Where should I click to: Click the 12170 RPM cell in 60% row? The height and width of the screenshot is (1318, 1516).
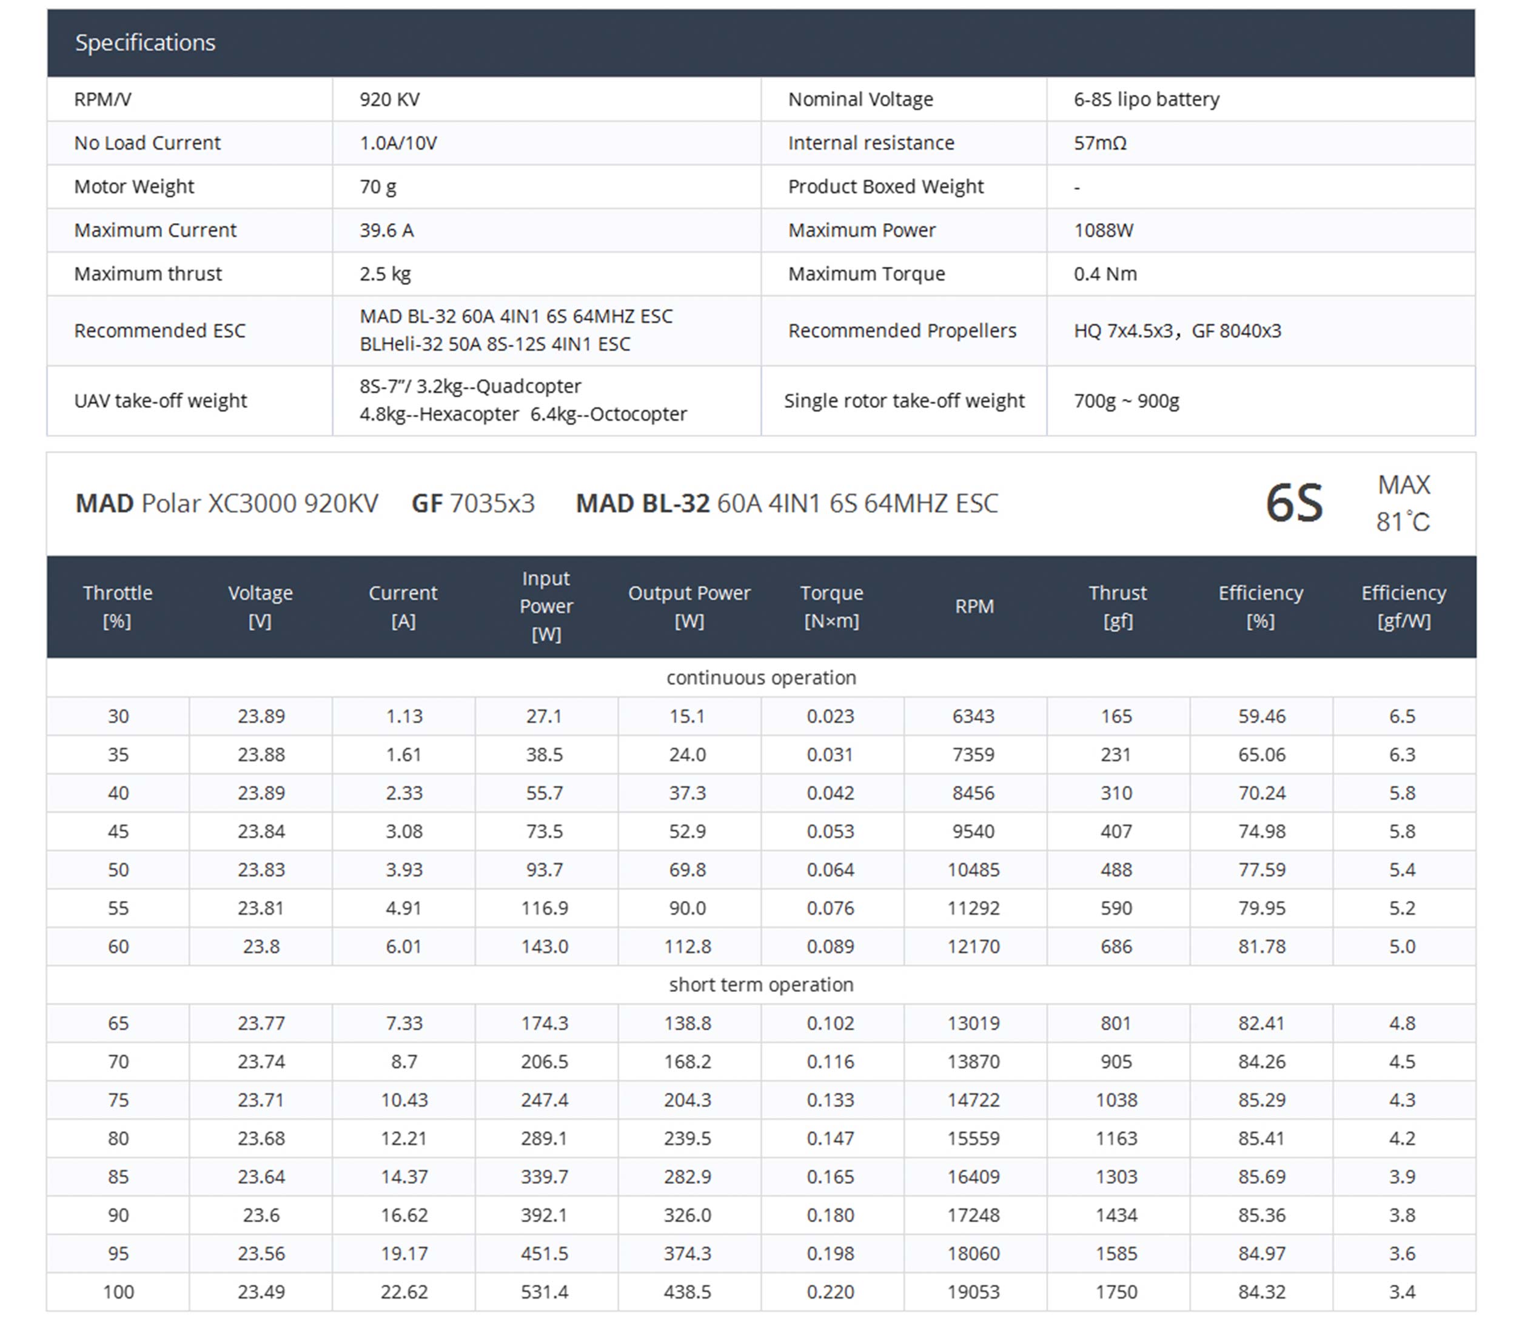[x=973, y=946]
